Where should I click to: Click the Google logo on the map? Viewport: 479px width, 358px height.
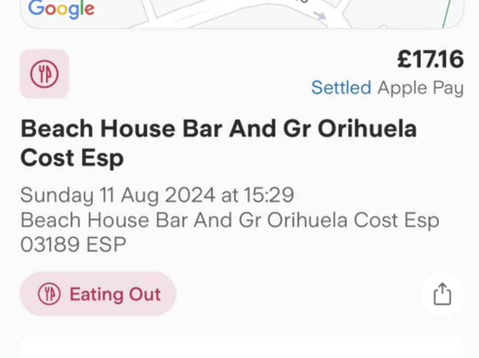(61, 9)
